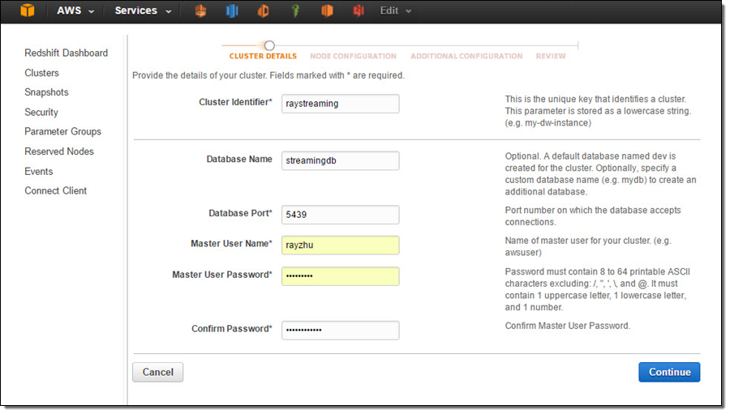Viewport: 730px width, 414px height.
Task: Open Clusters in the sidebar
Action: coord(41,73)
